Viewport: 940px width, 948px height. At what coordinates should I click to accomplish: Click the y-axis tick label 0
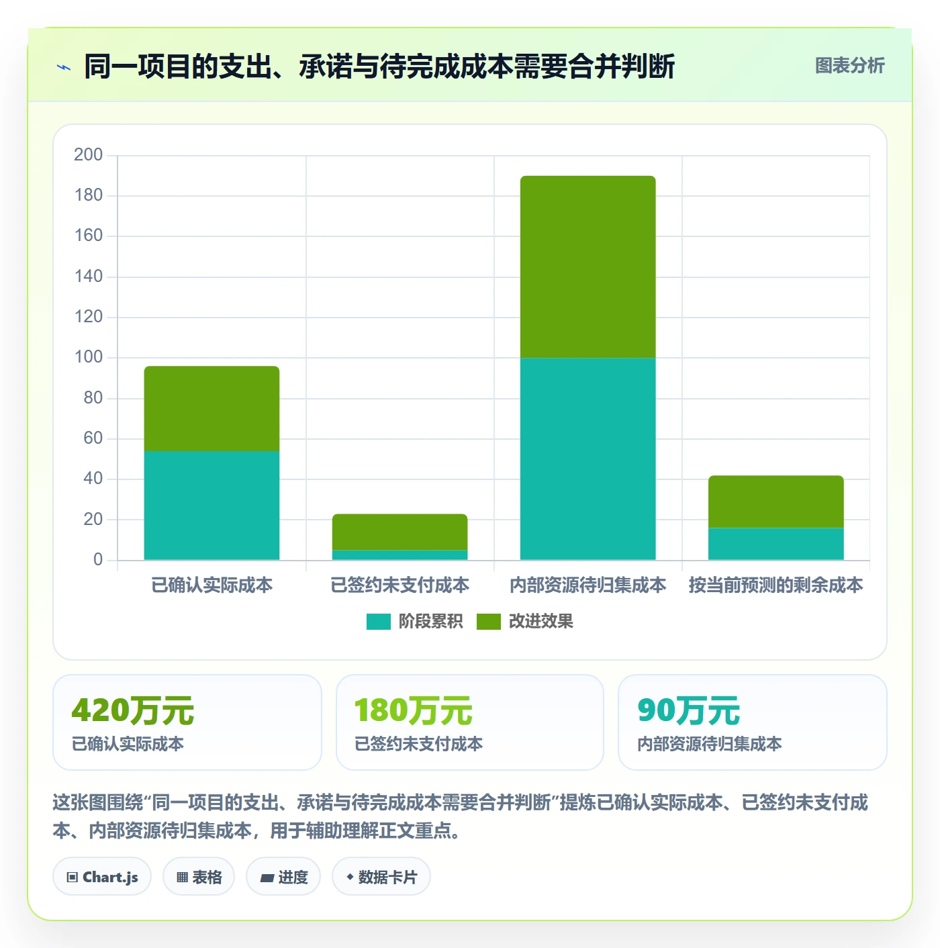point(98,560)
